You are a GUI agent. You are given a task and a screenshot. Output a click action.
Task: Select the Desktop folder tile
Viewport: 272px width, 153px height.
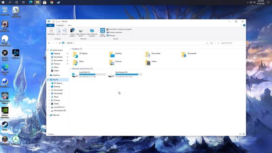coord(115,54)
